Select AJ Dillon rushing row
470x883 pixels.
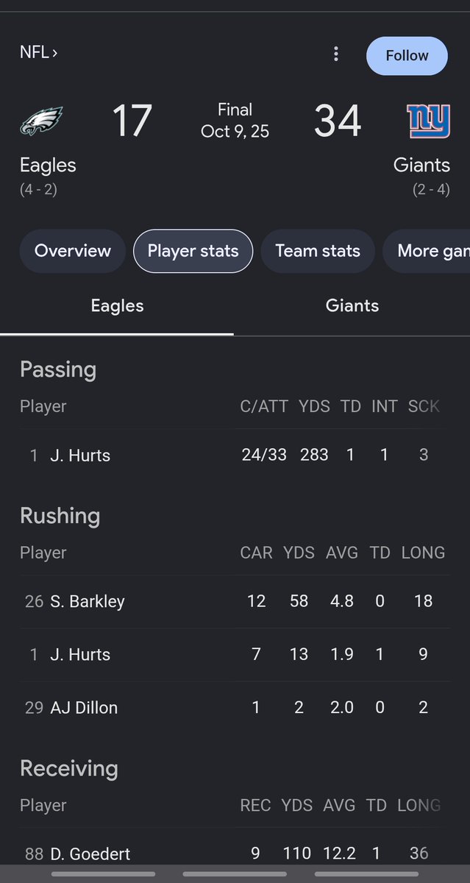pyautogui.click(x=235, y=708)
